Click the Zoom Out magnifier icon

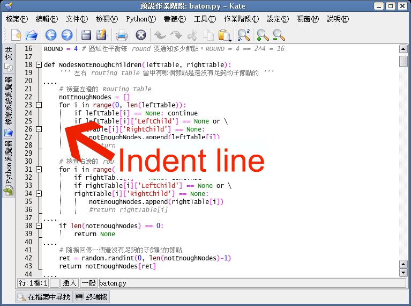(279, 35)
